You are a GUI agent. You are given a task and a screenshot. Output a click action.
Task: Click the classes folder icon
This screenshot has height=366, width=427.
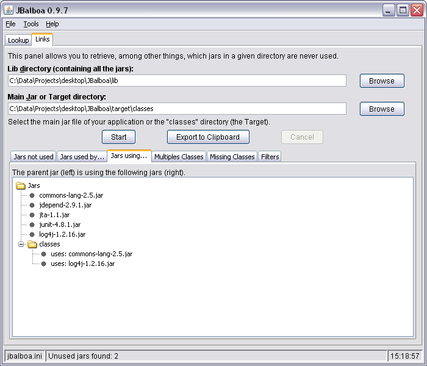tap(32, 244)
